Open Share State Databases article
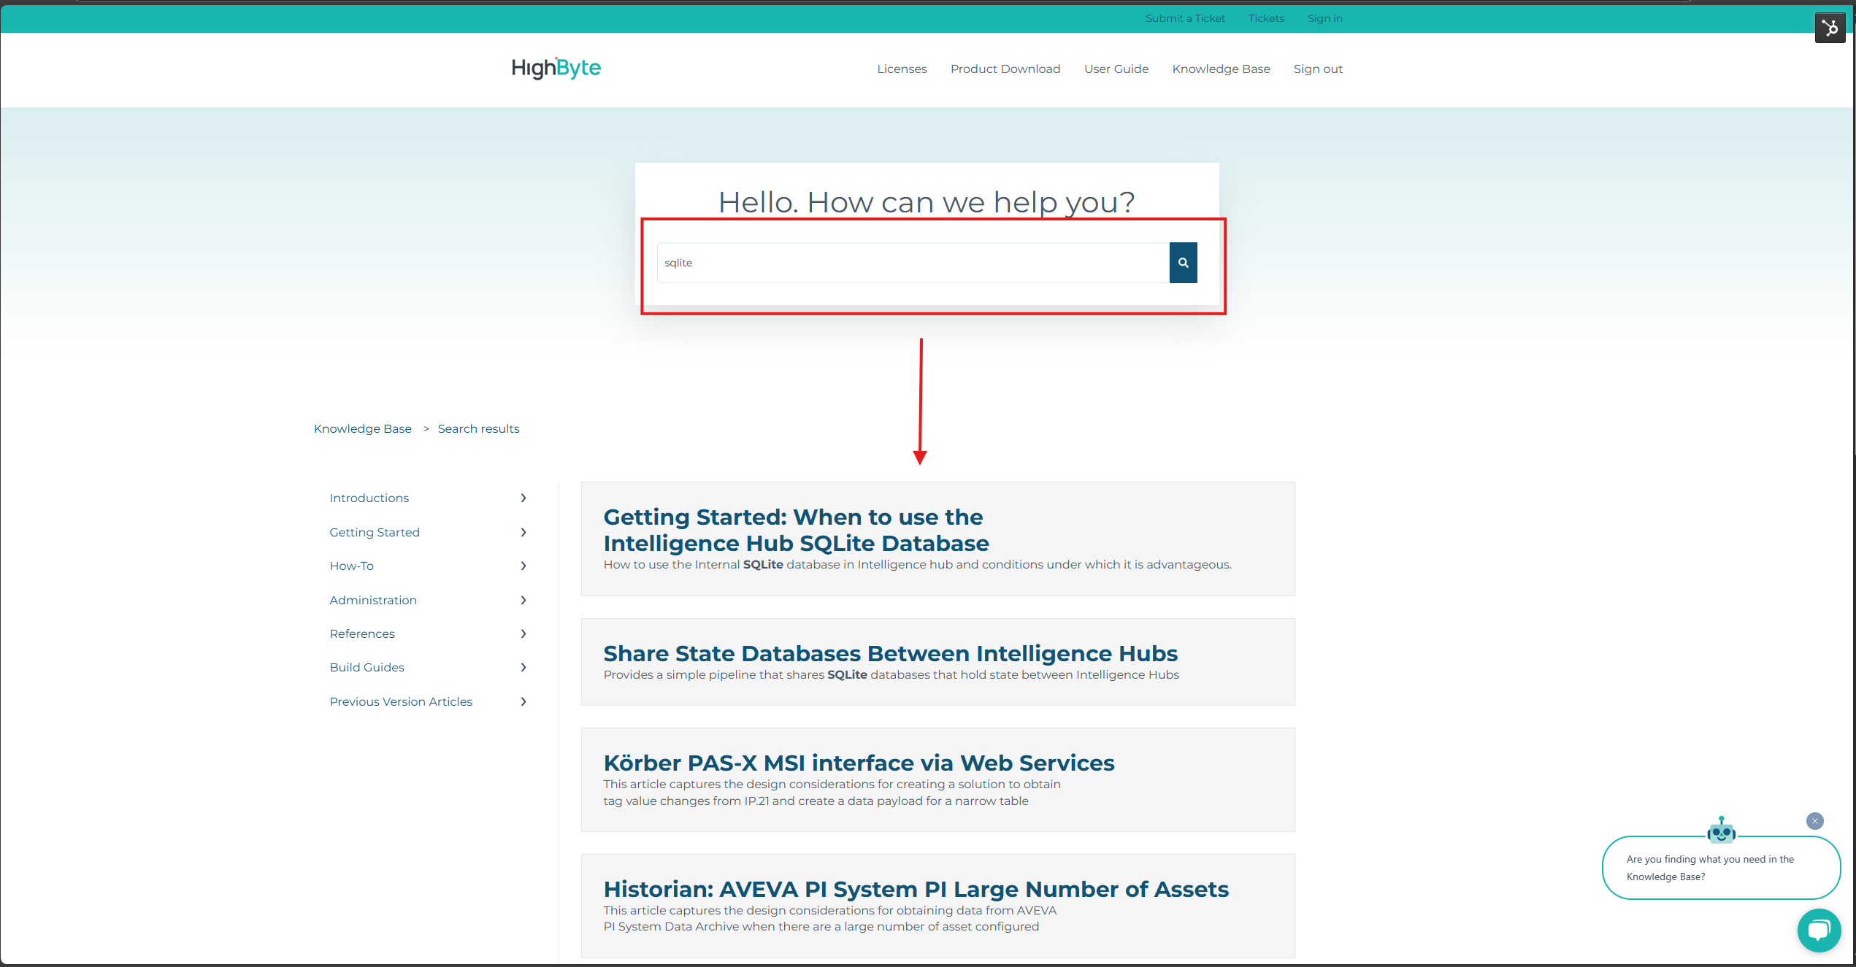 (x=890, y=653)
